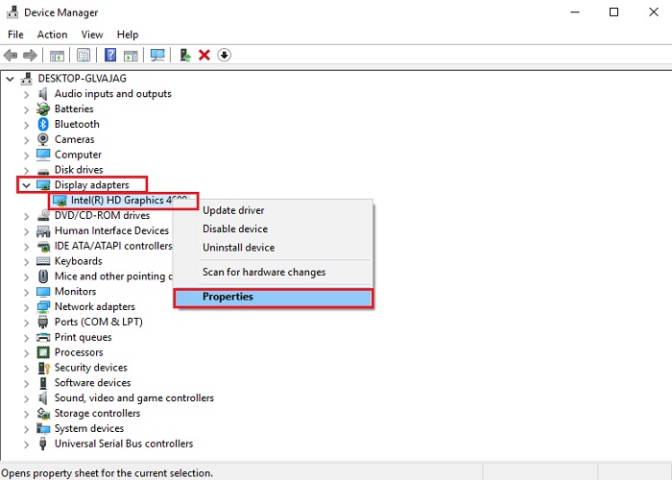Click the Audio inputs speaker icon

click(43, 94)
